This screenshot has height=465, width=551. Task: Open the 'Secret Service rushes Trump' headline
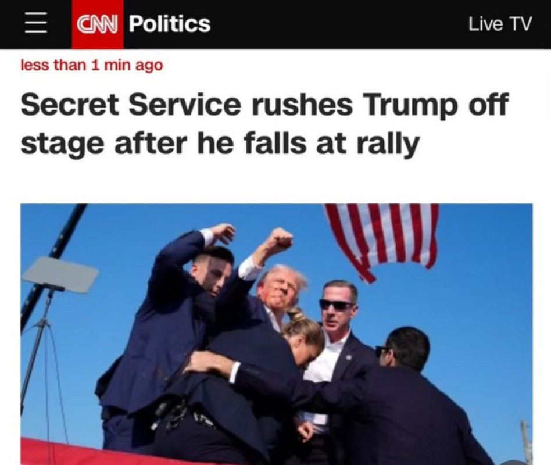[264, 124]
